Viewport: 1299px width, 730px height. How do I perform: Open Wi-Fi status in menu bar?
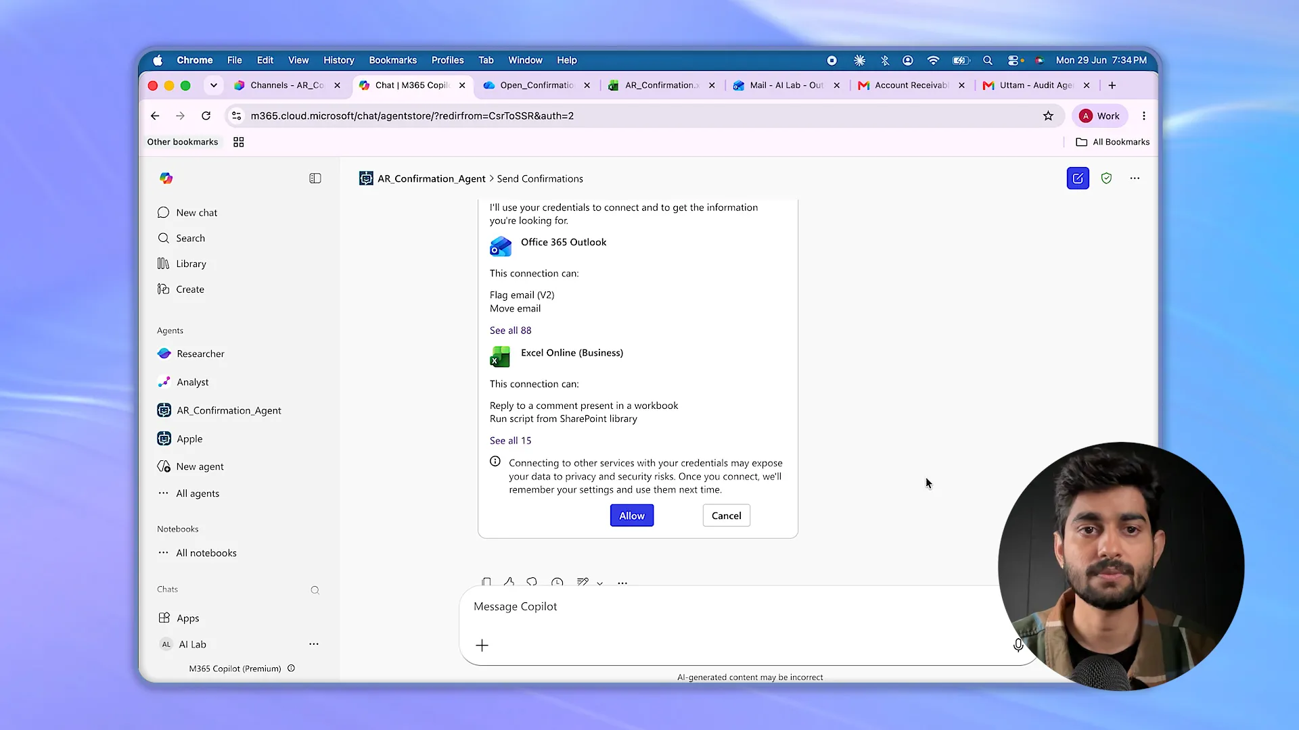[933, 60]
